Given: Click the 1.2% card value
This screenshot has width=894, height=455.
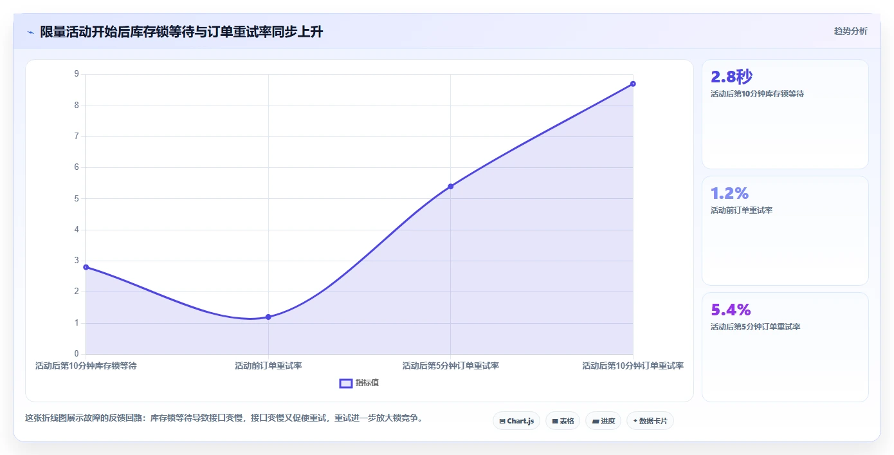Looking at the screenshot, I should tap(729, 193).
